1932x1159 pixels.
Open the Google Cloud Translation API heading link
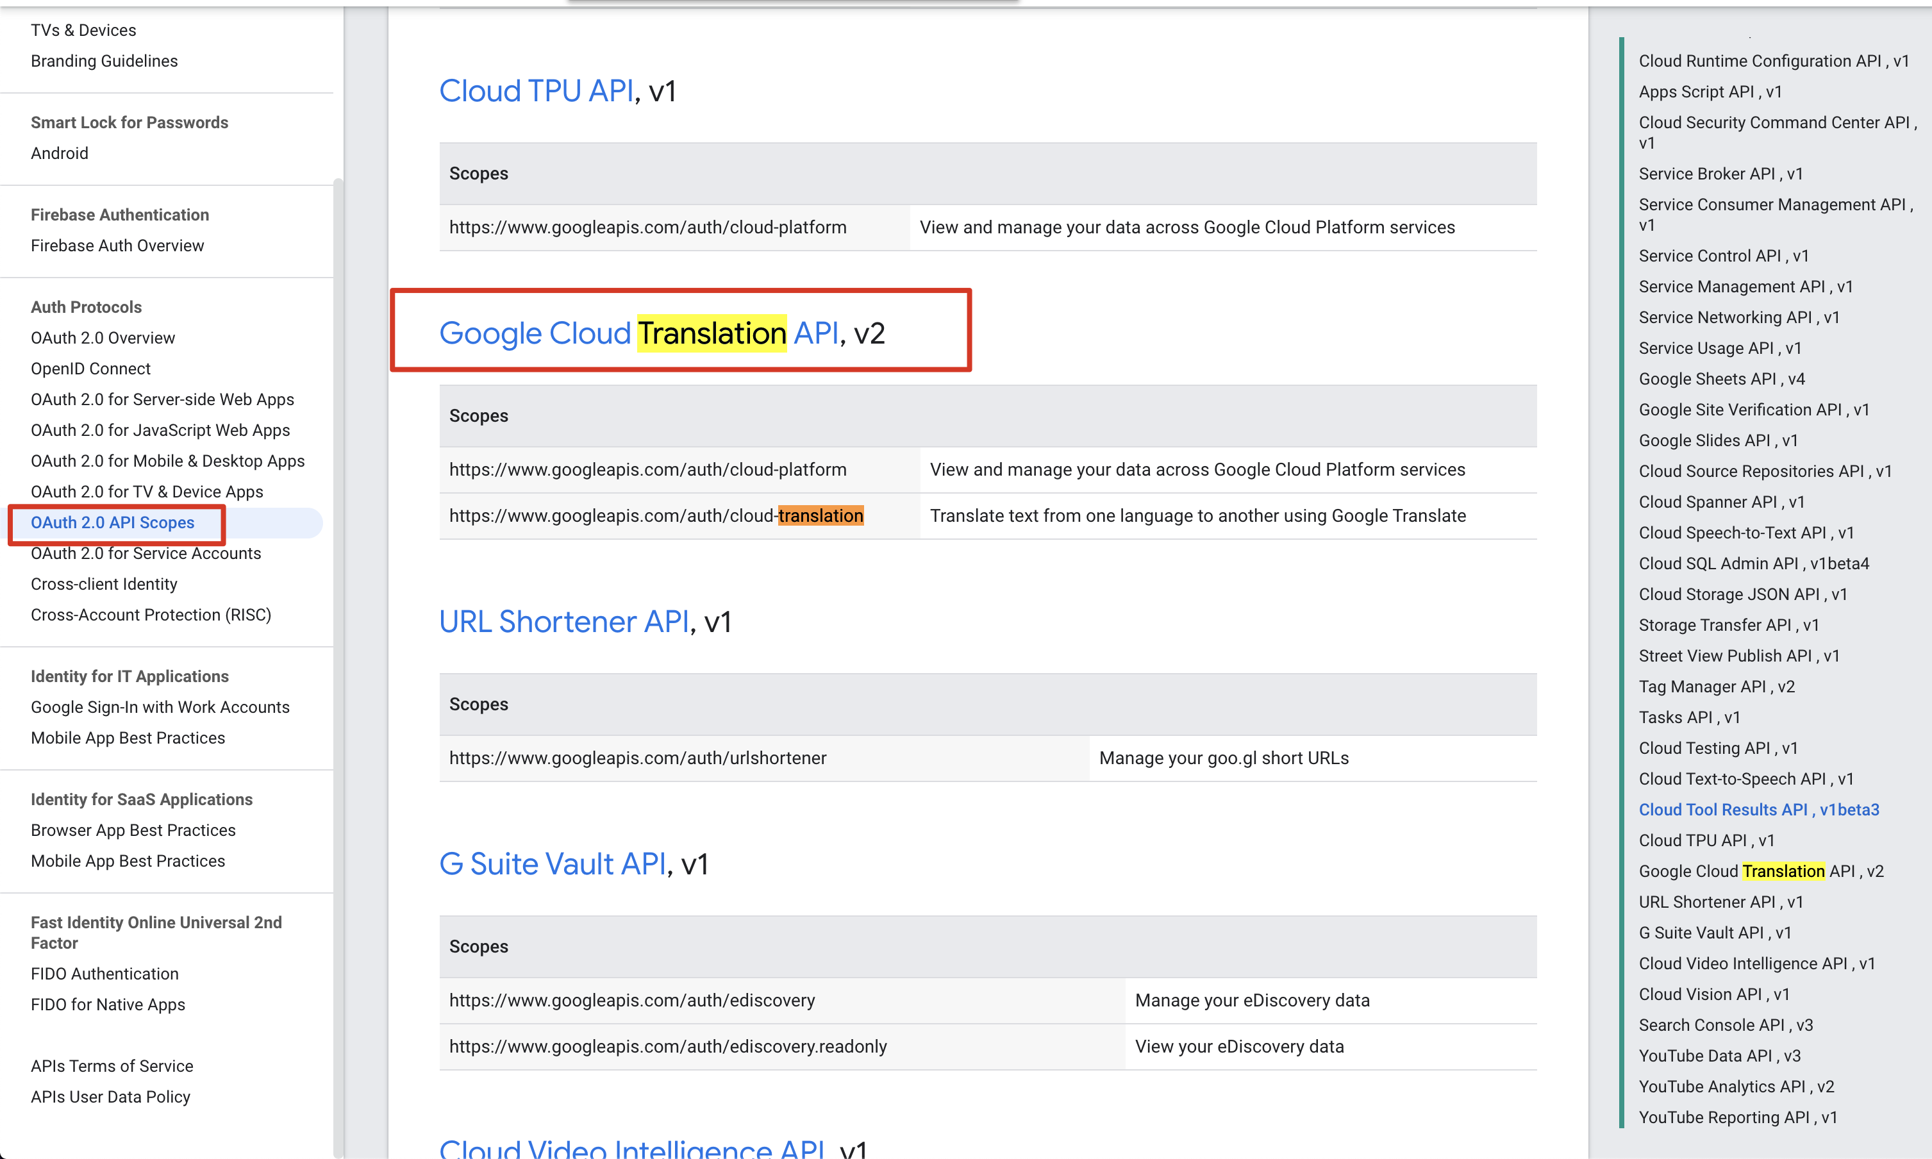click(x=638, y=333)
